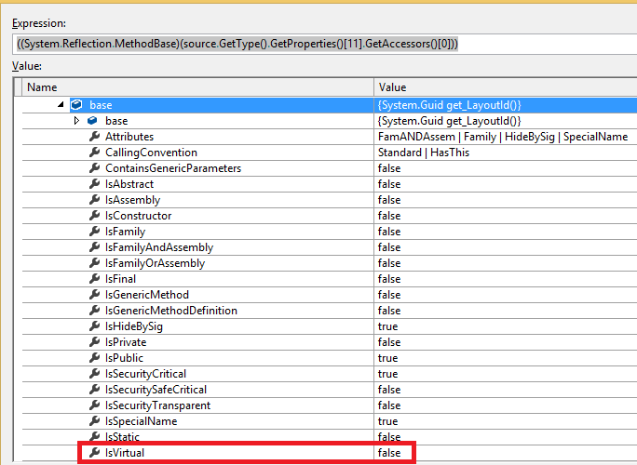Select the IsHideBySig property name

point(134,326)
